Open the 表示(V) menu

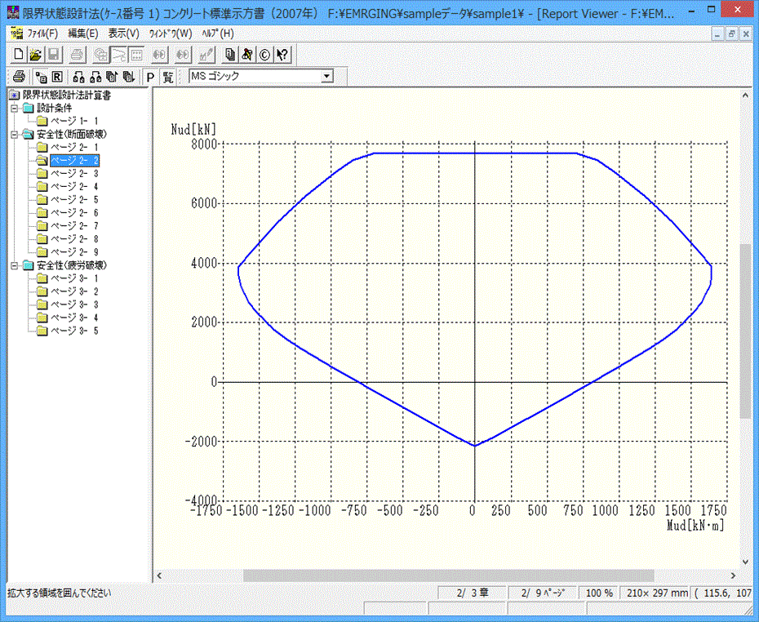point(123,33)
